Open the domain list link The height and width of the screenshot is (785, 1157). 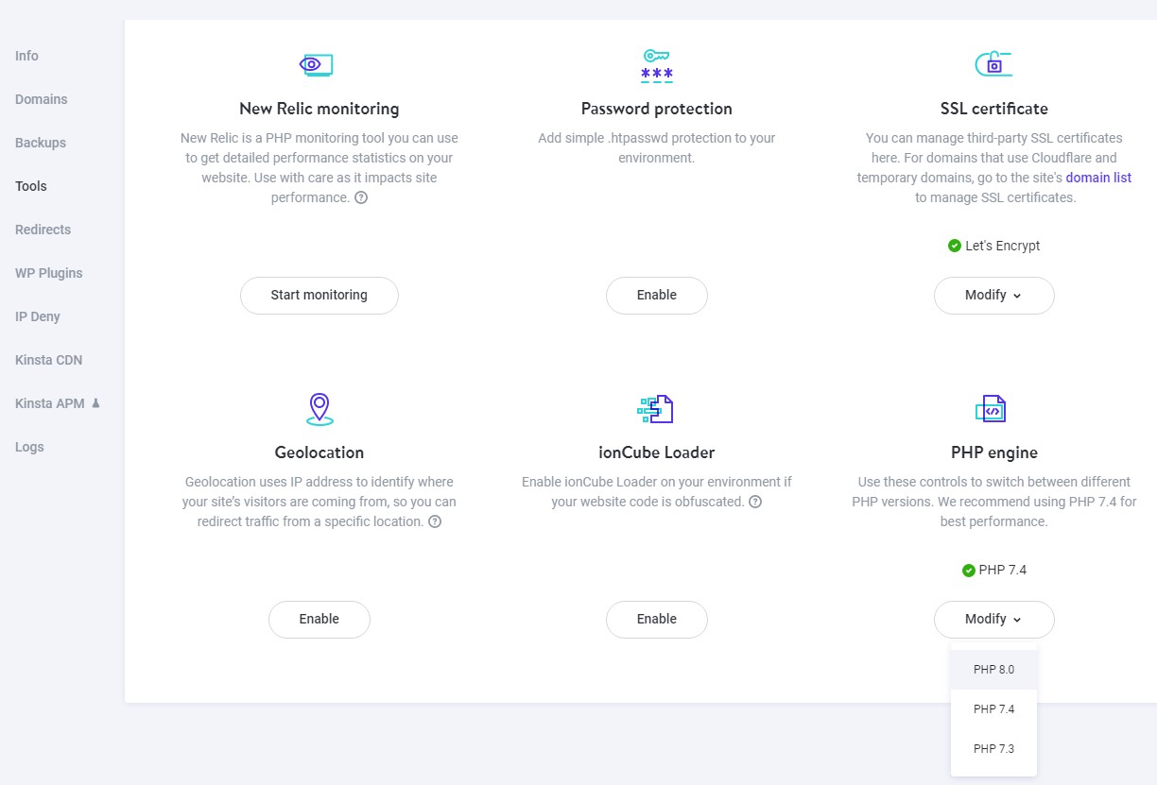click(x=1098, y=178)
